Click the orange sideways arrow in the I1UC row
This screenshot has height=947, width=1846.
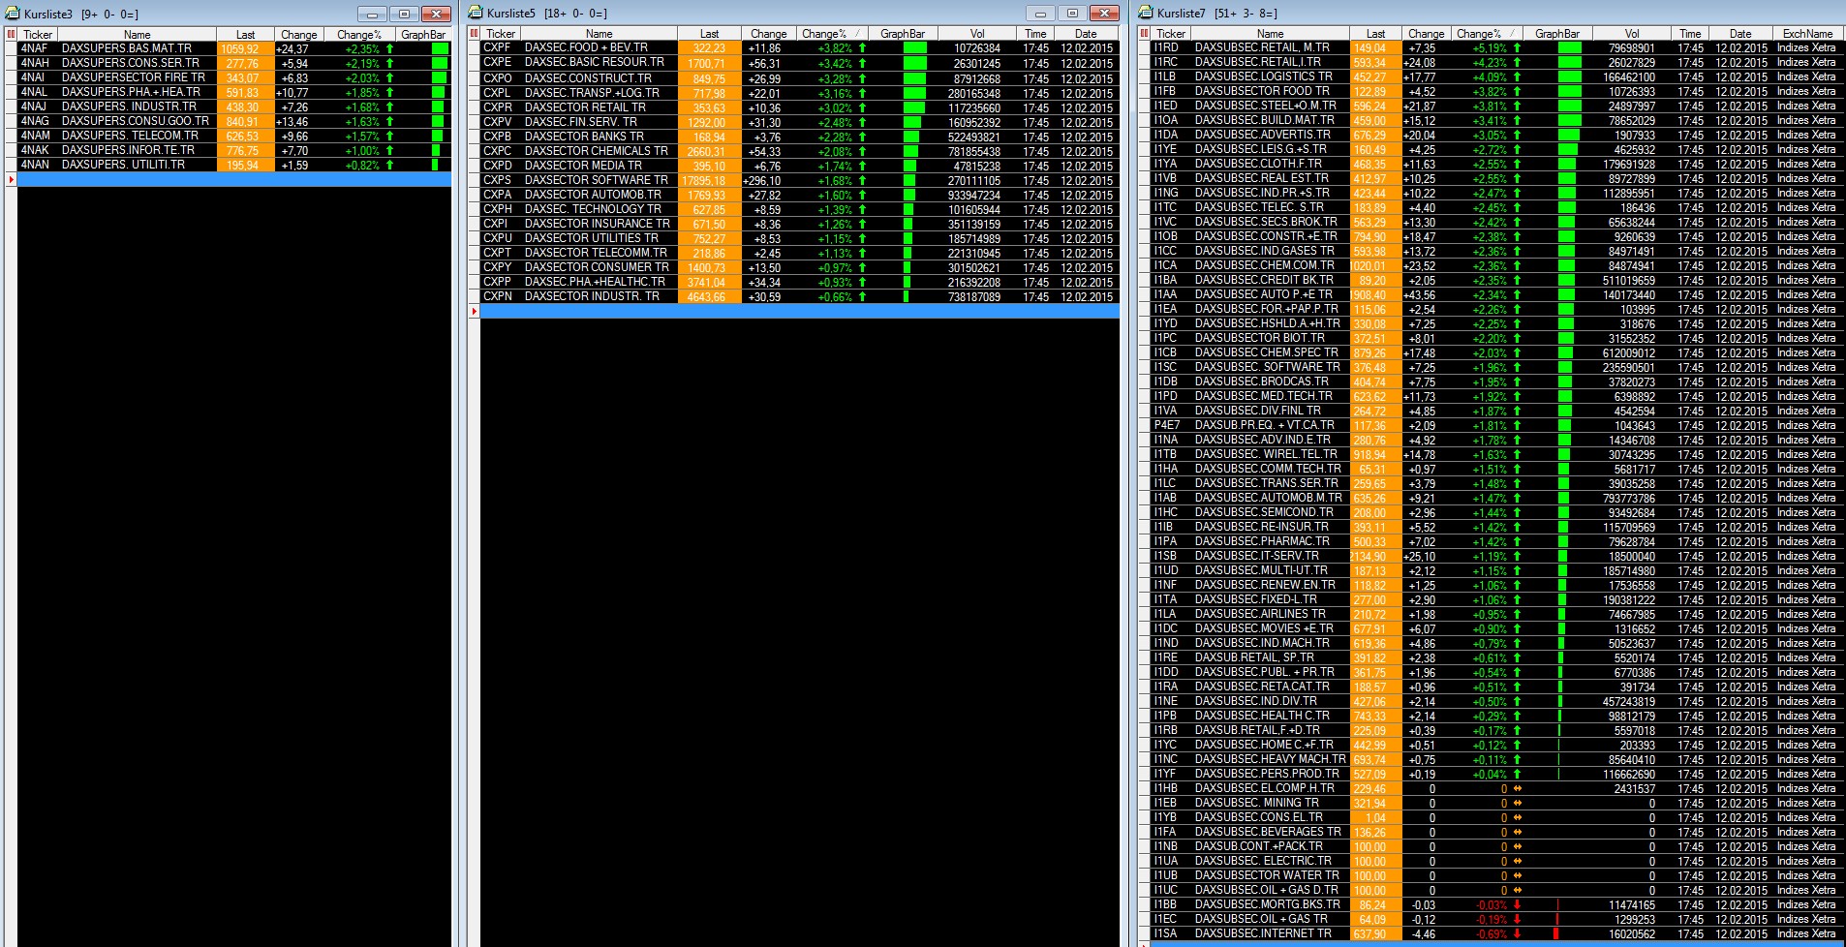tap(1517, 891)
